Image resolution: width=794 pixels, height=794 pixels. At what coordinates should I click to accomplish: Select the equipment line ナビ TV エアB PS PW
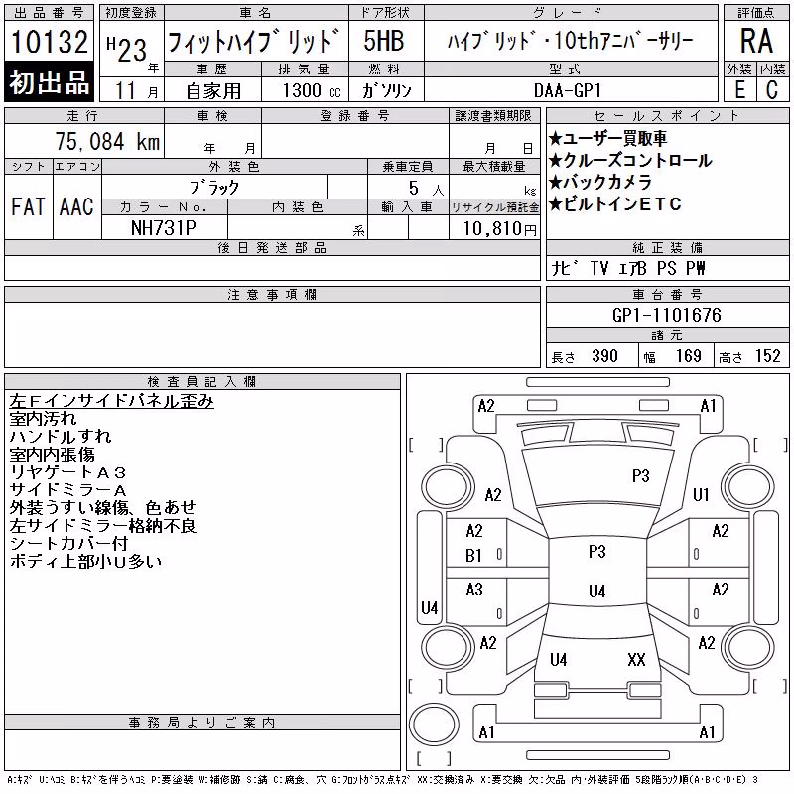pyautogui.click(x=628, y=268)
